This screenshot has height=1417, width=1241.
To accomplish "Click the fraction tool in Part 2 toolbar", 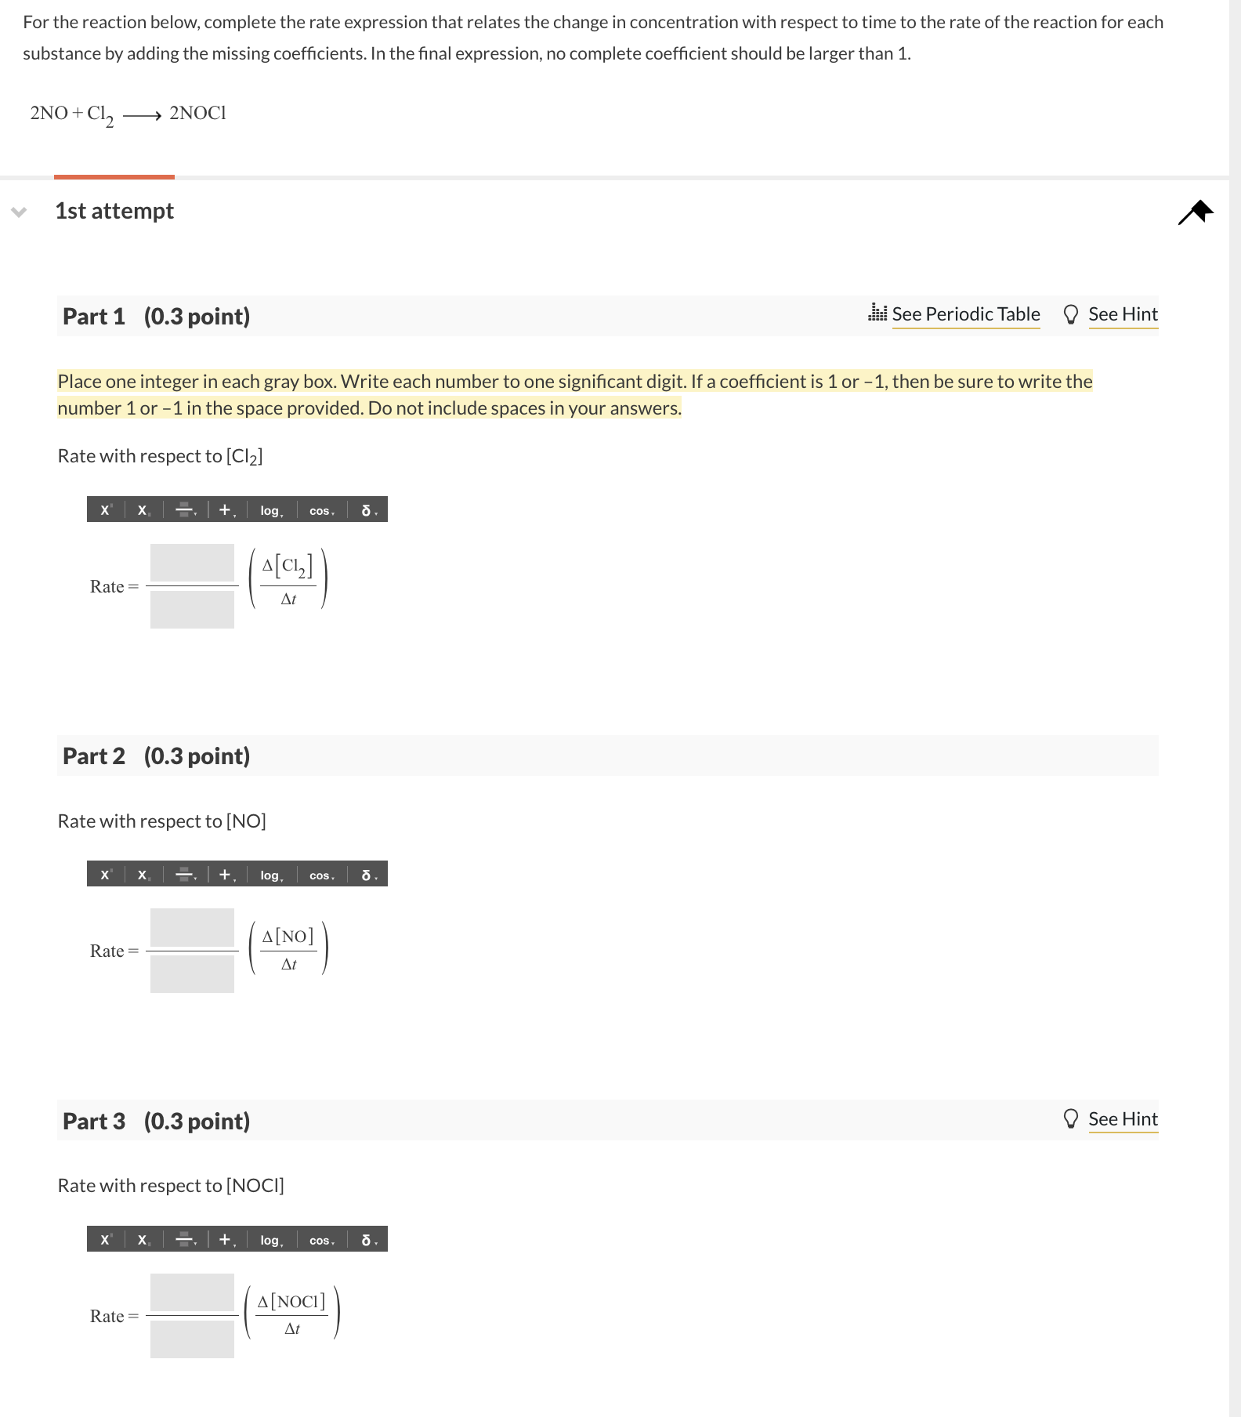I will (183, 874).
